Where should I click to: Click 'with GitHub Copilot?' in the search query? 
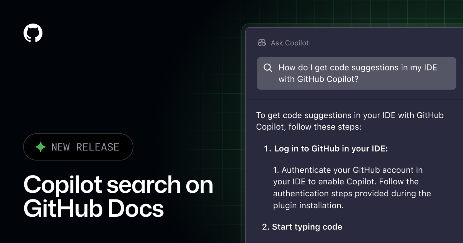click(319, 79)
